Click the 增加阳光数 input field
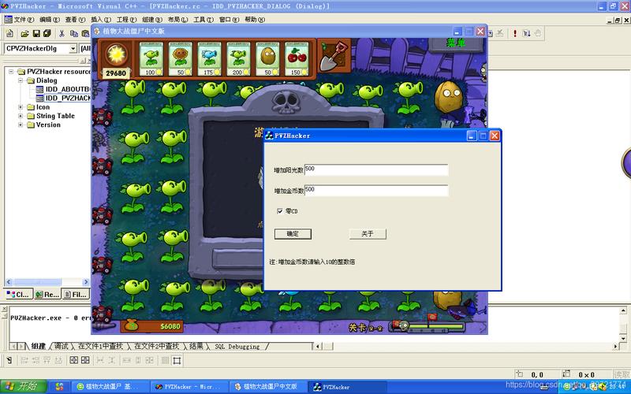This screenshot has height=394, width=631. point(375,169)
